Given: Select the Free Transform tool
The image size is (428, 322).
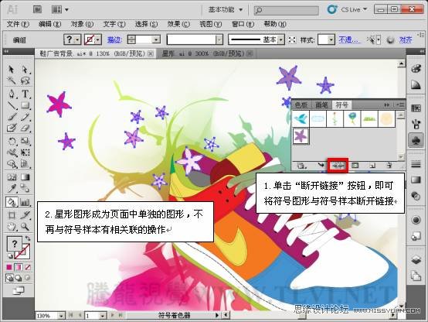Looking at the screenshot, I should (25, 152).
